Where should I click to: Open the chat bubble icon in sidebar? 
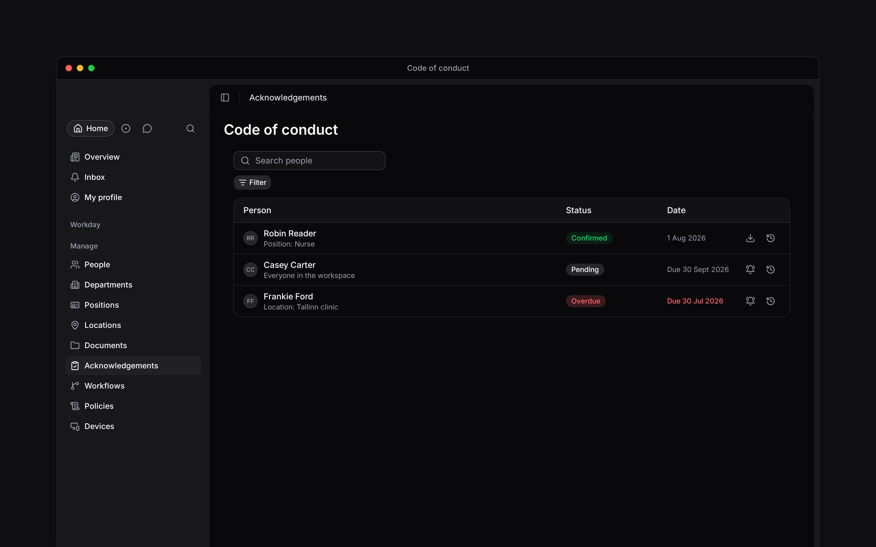147,128
